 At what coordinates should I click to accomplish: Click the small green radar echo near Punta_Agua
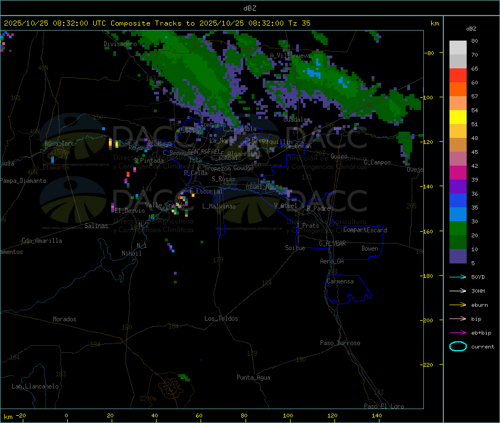184,377
